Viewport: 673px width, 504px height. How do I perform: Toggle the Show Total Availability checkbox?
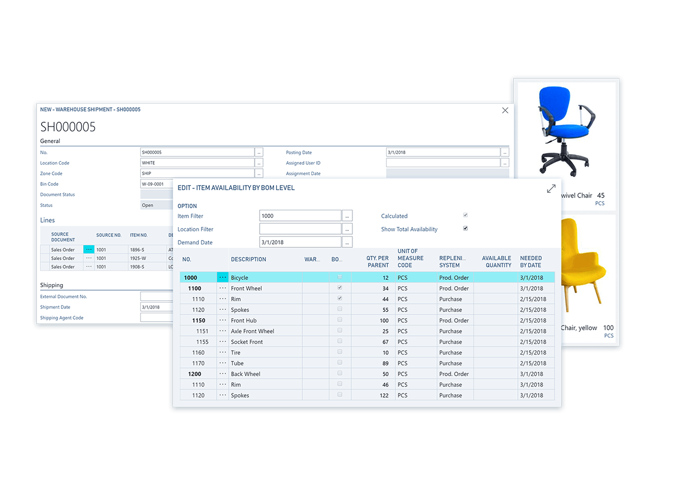click(x=465, y=229)
